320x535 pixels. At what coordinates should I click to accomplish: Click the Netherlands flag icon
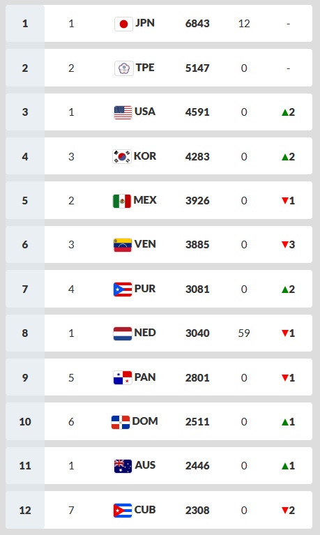coord(123,333)
